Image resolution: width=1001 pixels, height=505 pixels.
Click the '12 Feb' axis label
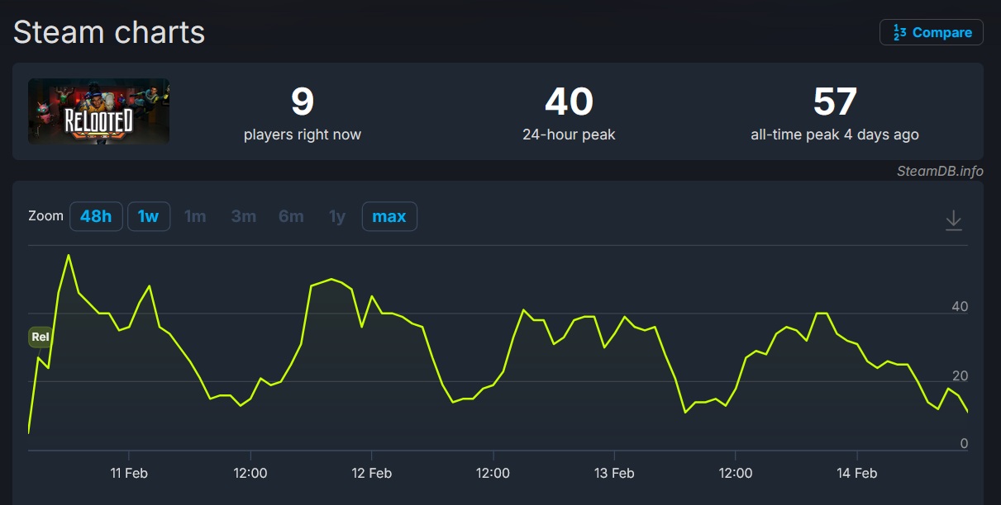click(x=372, y=473)
